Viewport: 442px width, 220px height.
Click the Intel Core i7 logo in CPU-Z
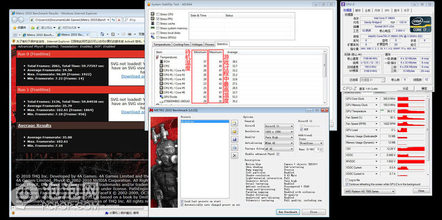[420, 24]
